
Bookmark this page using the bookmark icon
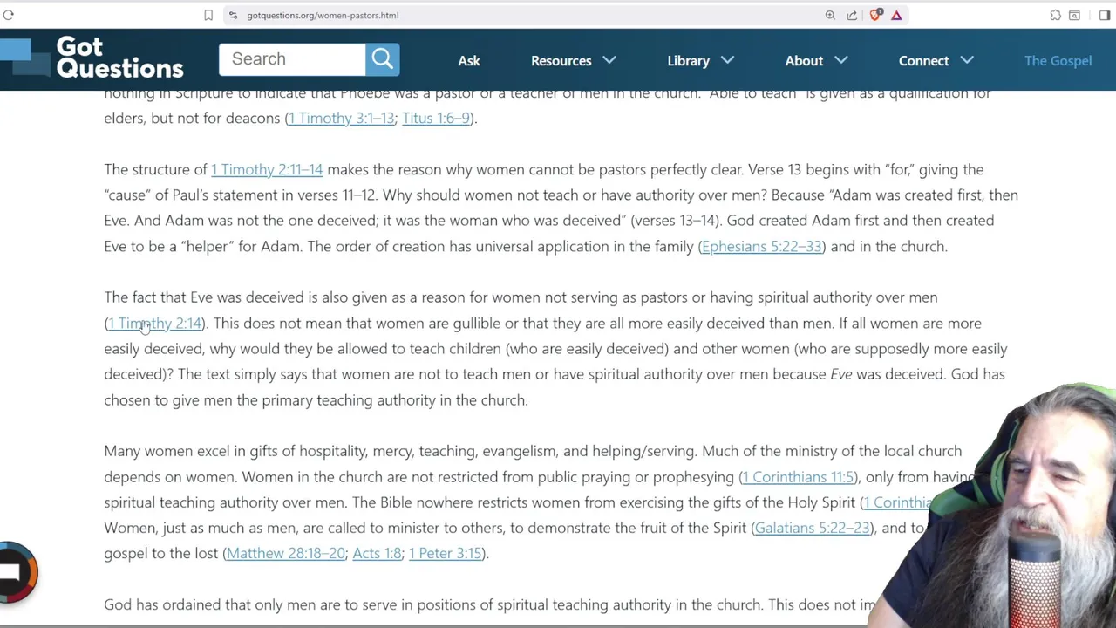click(x=208, y=15)
